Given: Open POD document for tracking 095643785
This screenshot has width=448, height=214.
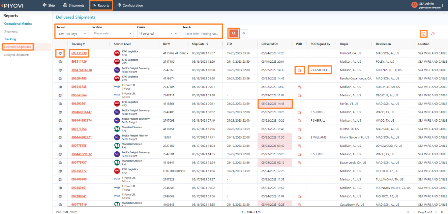Looking at the screenshot, I should click(299, 87).
